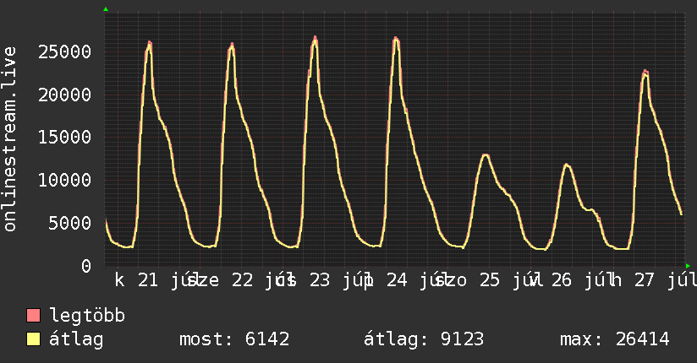
Task: Click the legtöbb legend label
Action: pyautogui.click(x=87, y=316)
